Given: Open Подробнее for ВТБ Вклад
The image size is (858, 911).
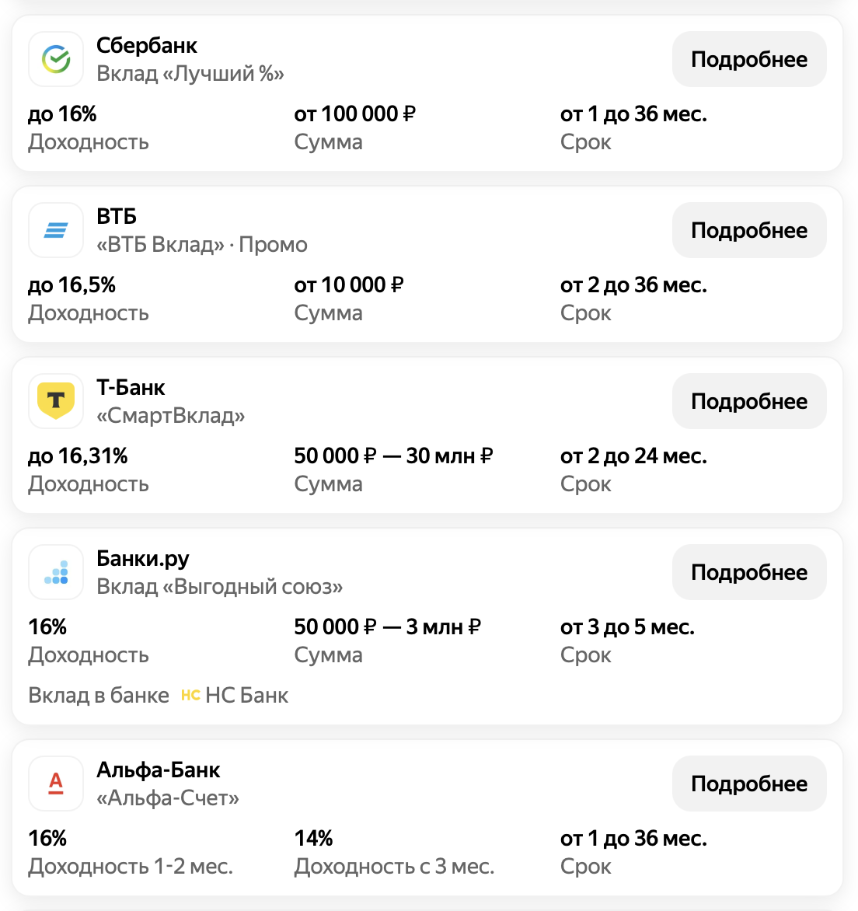Looking at the screenshot, I should (748, 230).
